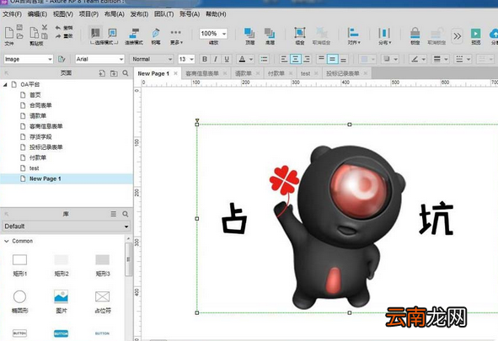
Task: Open the 团队(T) menu
Action: (163, 14)
